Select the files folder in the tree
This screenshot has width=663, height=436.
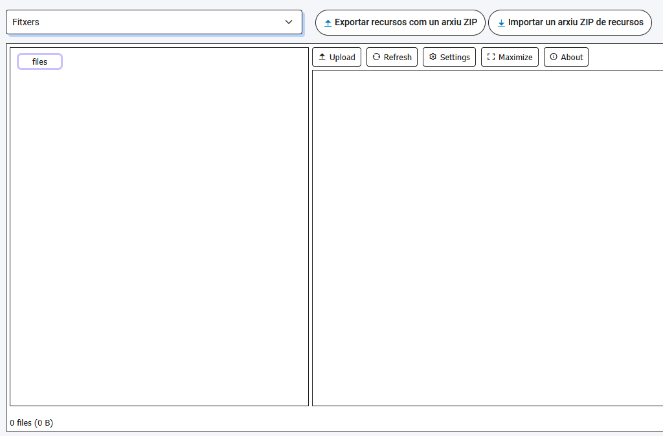(x=39, y=61)
